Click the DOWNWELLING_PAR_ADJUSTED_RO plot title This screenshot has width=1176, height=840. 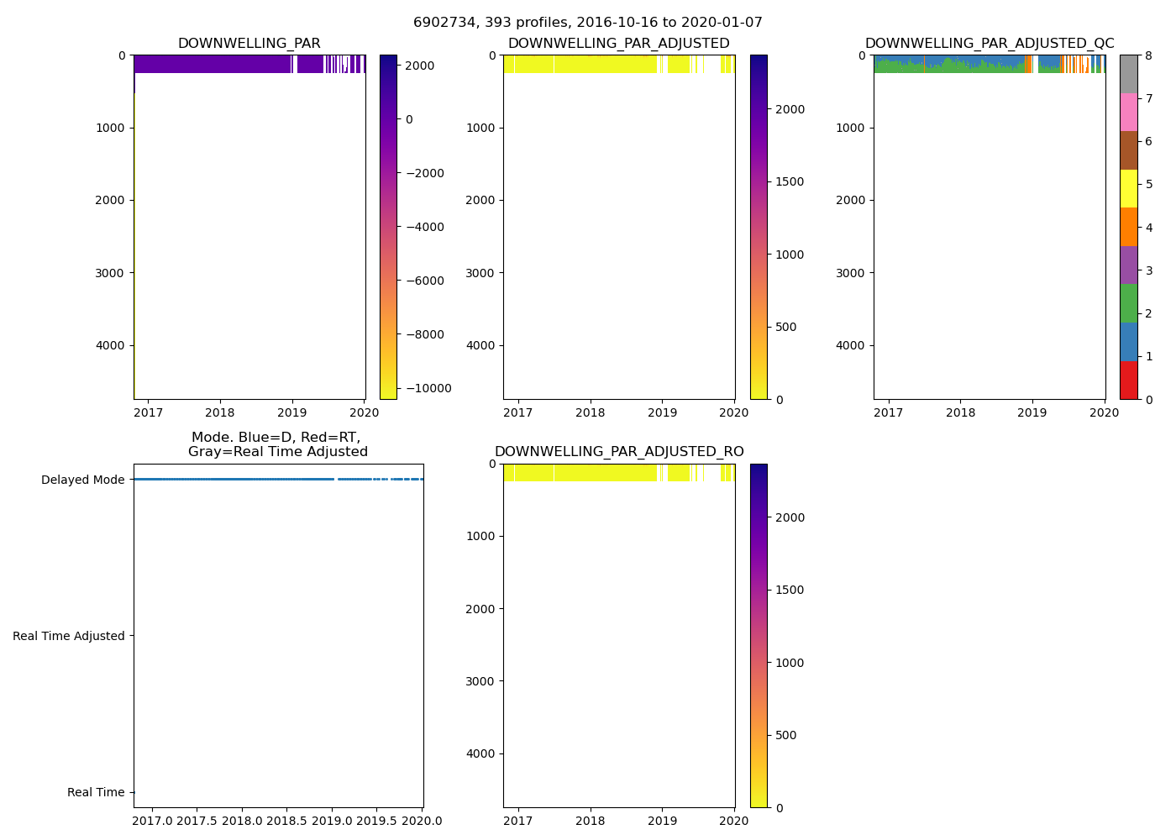coord(619,452)
